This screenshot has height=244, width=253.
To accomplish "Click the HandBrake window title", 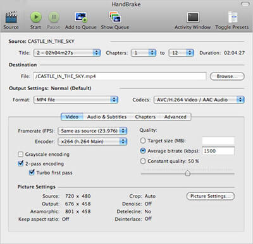I will pos(126,4).
